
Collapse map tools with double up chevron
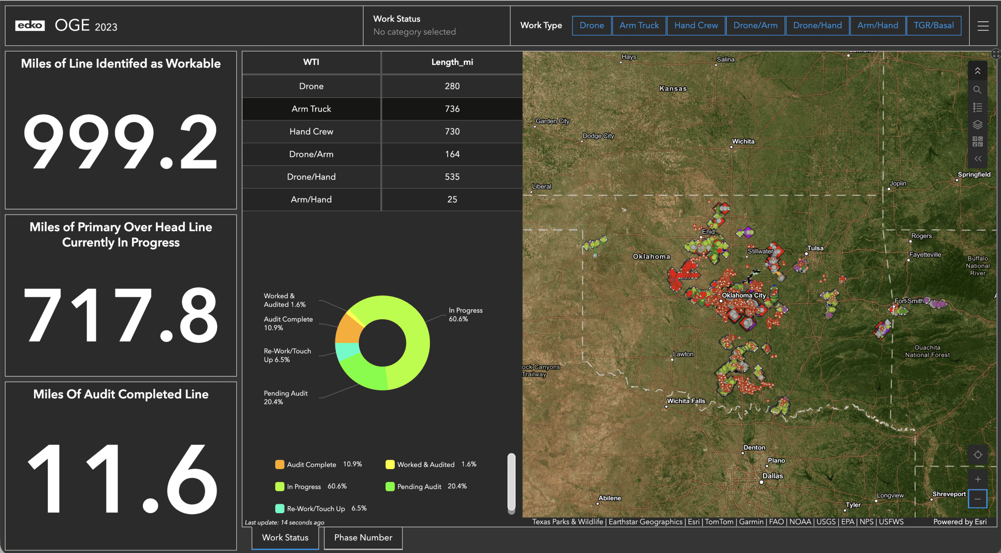coord(977,71)
